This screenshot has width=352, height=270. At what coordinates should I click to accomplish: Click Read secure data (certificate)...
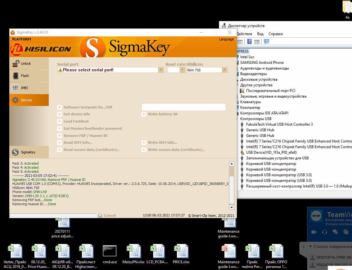click(89, 149)
